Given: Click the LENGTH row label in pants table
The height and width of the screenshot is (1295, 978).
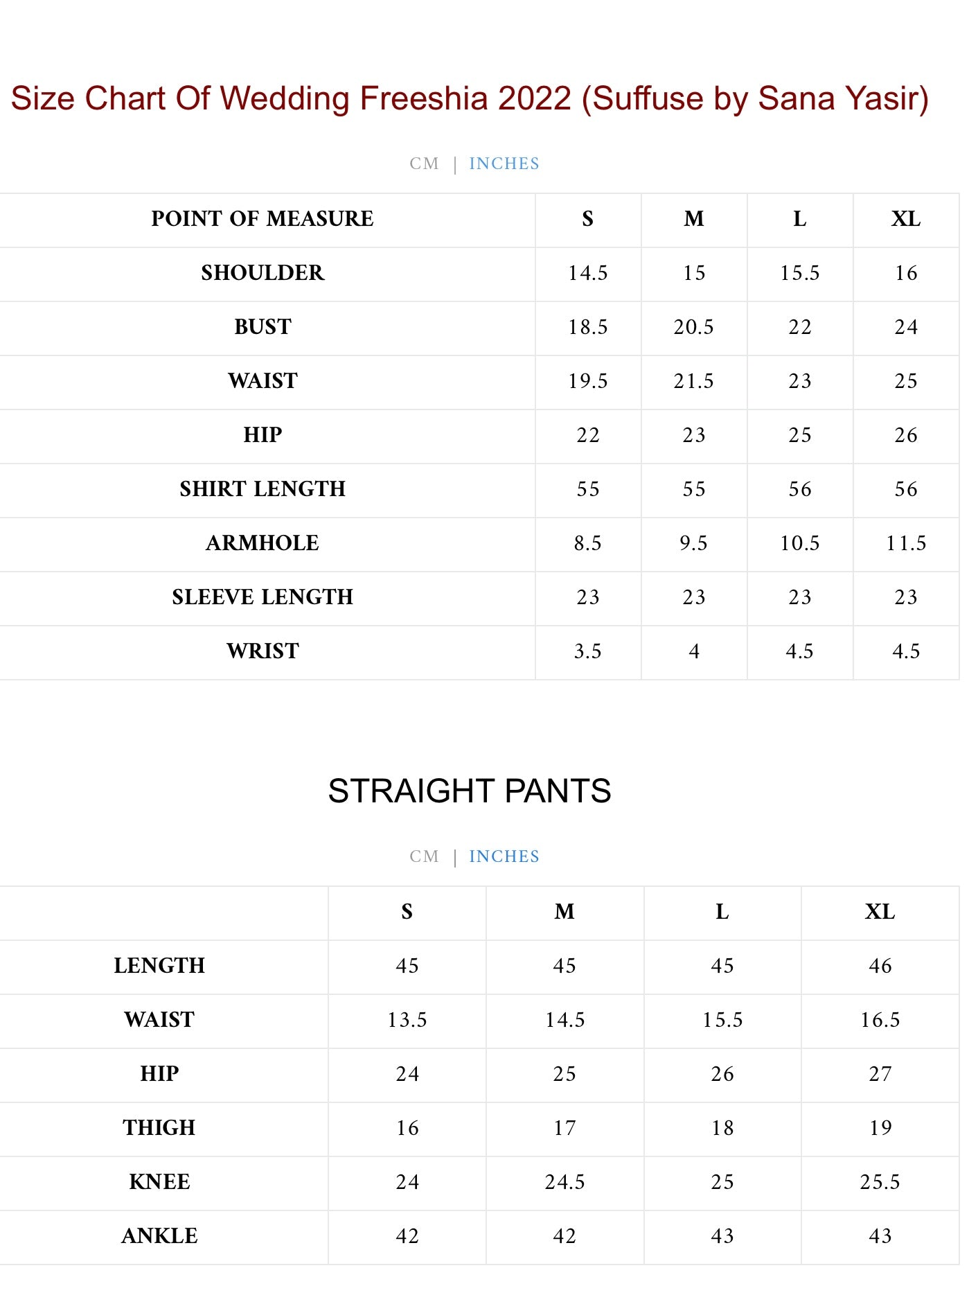Looking at the screenshot, I should [x=159, y=966].
